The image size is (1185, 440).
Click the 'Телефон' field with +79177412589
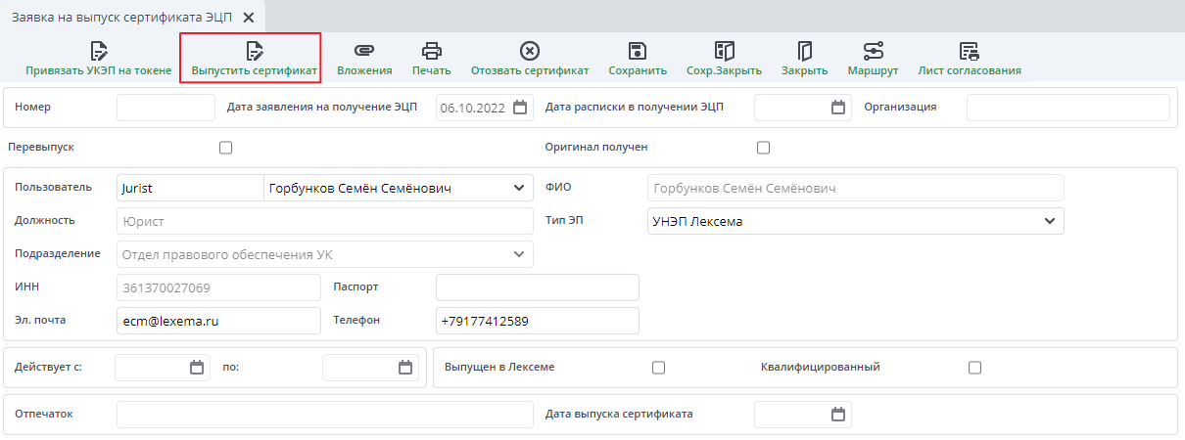(538, 321)
